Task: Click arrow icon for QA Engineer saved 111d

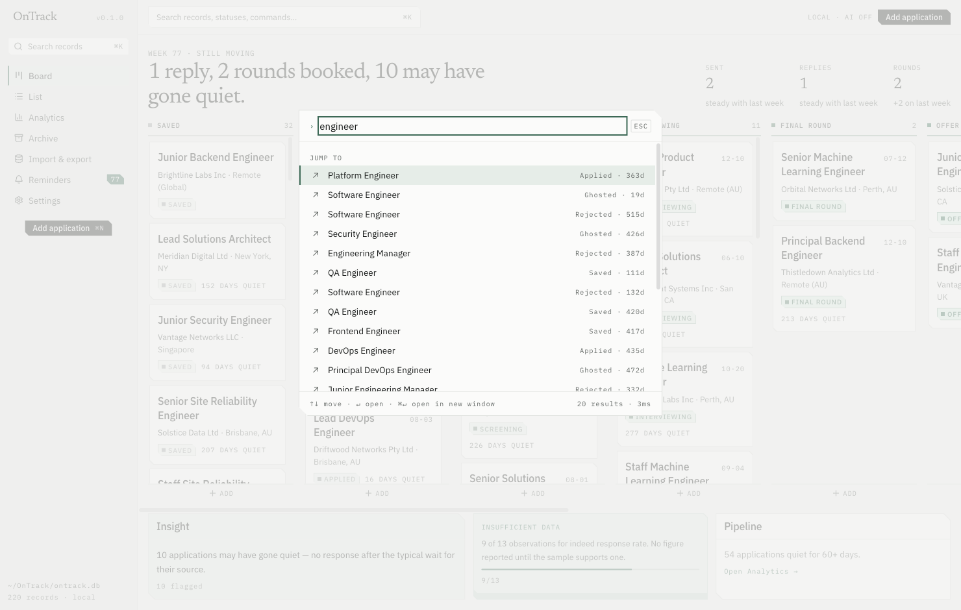Action: (x=316, y=273)
